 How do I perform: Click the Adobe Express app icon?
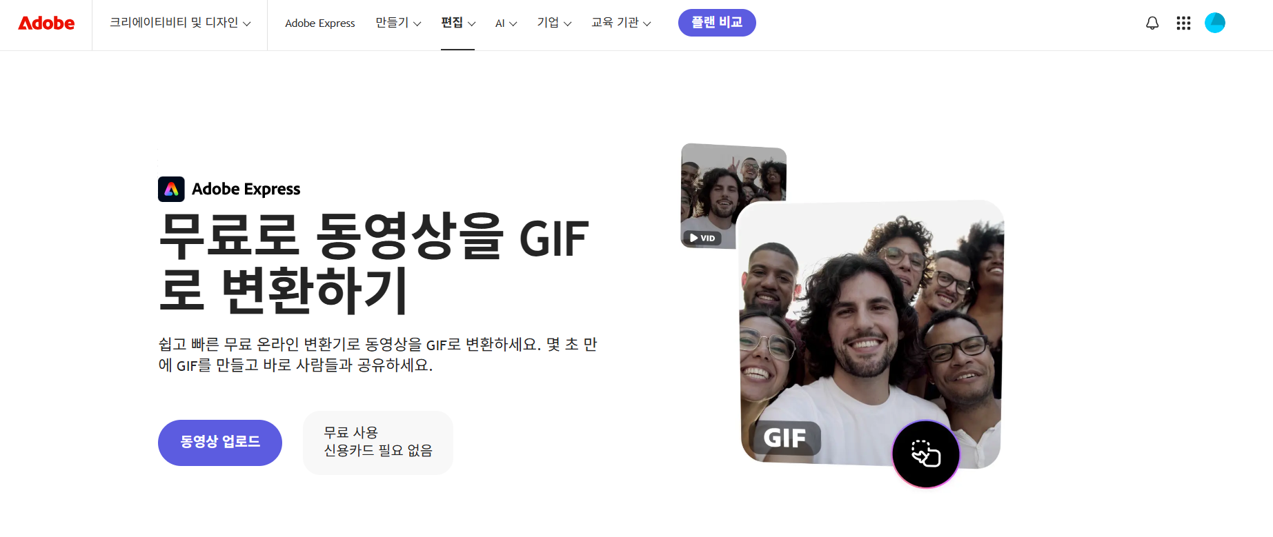point(171,189)
